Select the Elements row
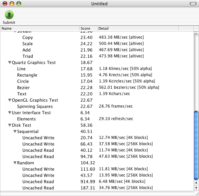The image size is (199, 196). (97, 119)
